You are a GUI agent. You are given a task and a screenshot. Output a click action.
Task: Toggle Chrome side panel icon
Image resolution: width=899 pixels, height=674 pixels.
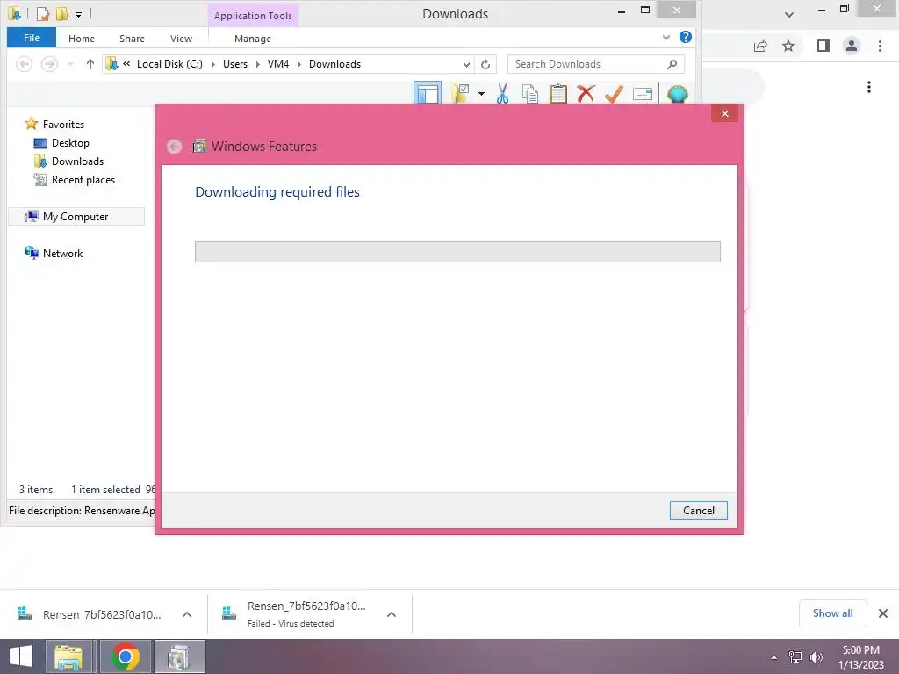pos(823,46)
